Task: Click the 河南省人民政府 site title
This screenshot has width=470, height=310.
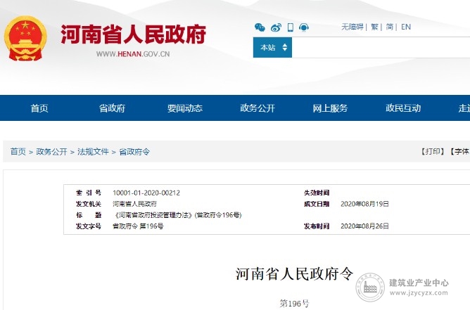Action: point(134,34)
